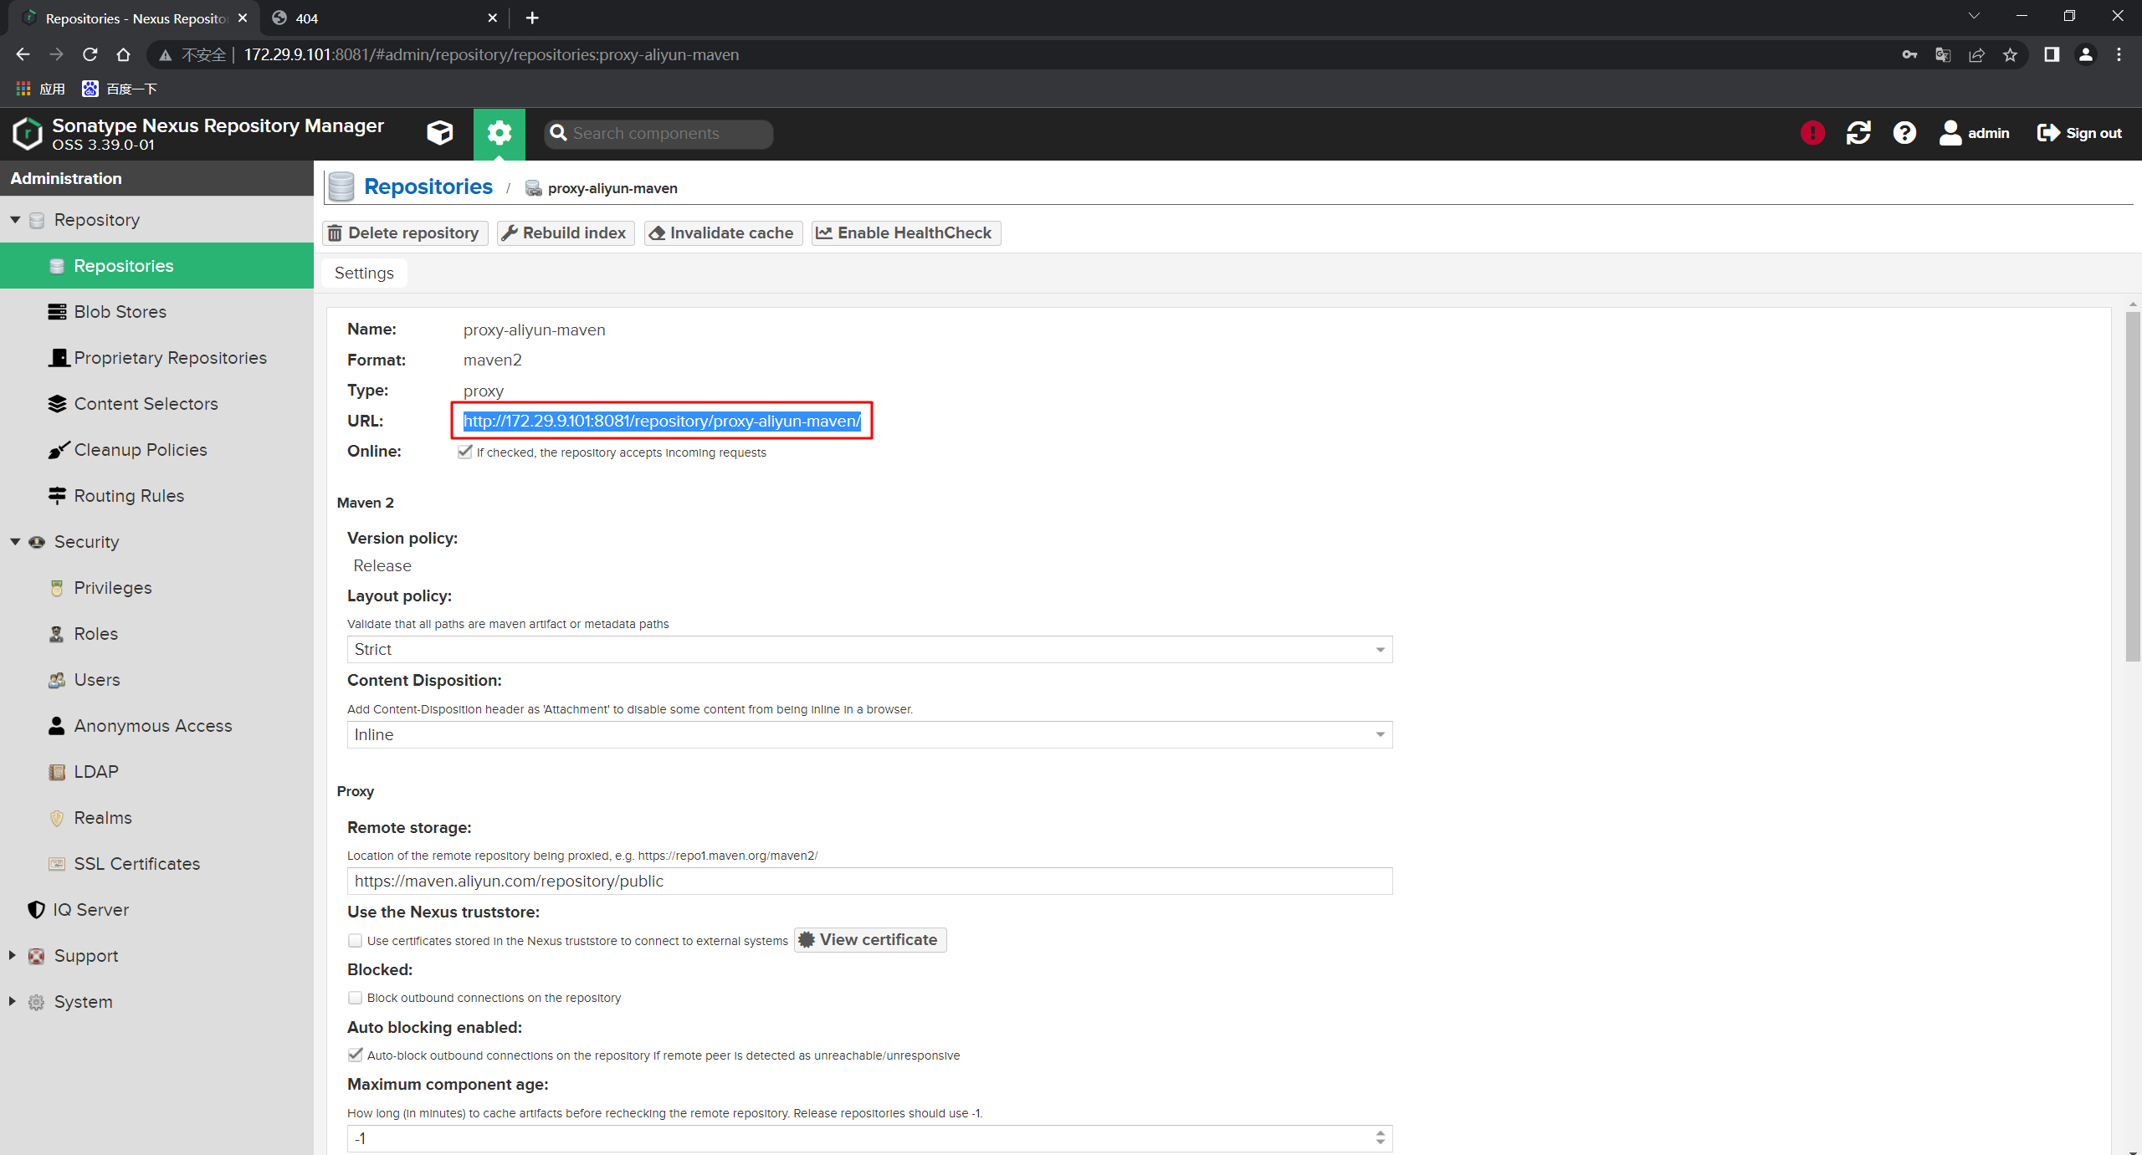The height and width of the screenshot is (1155, 2142).
Task: Uncheck the Auto blocking enabled checkbox
Action: 356,1055
